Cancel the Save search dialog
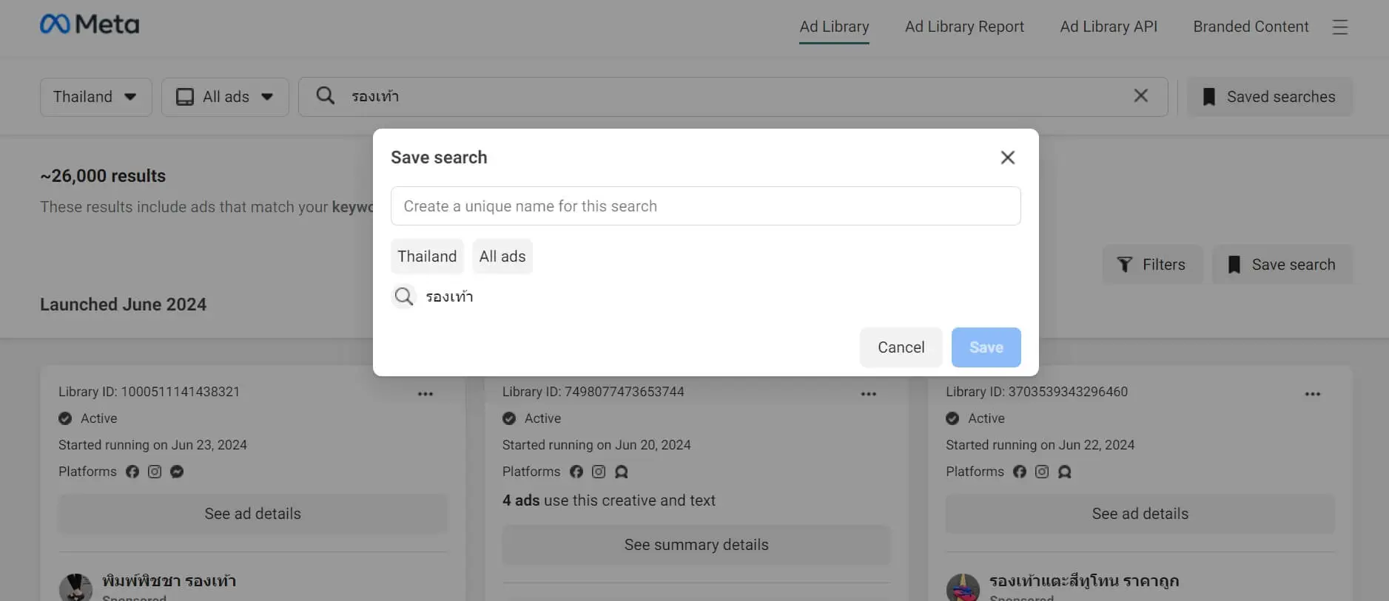 tap(901, 347)
